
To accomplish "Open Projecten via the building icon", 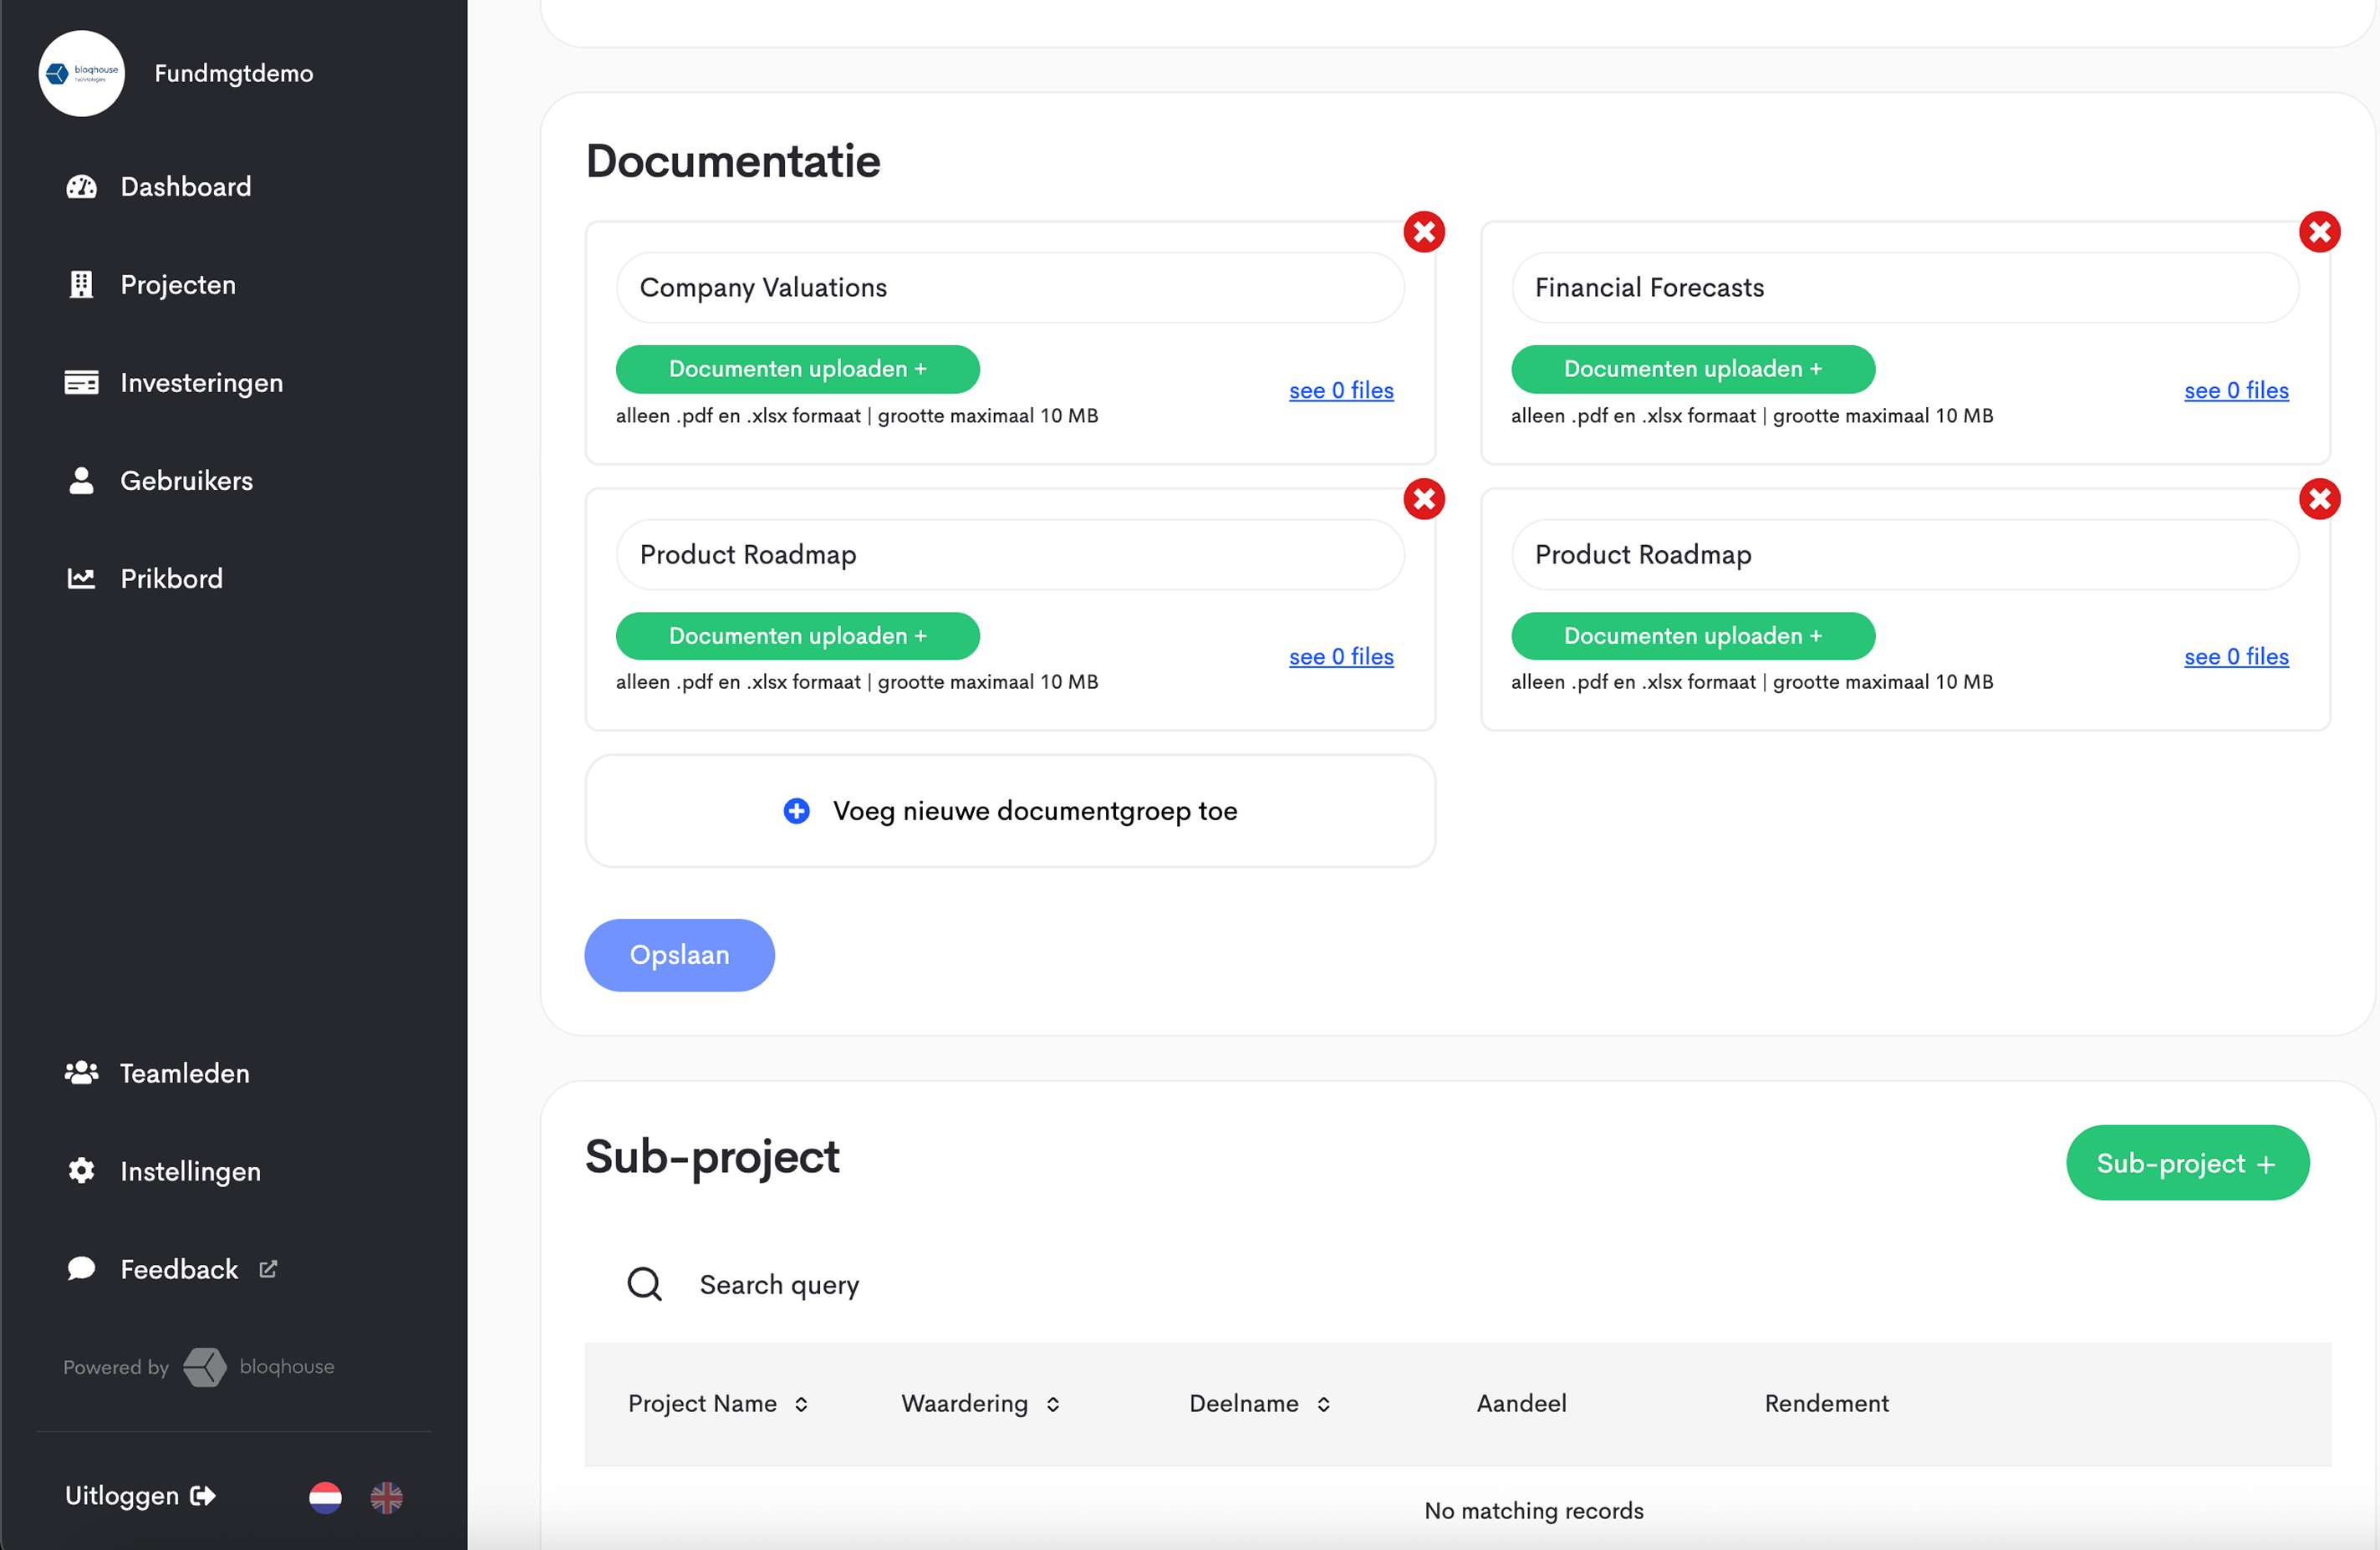I will 81,285.
